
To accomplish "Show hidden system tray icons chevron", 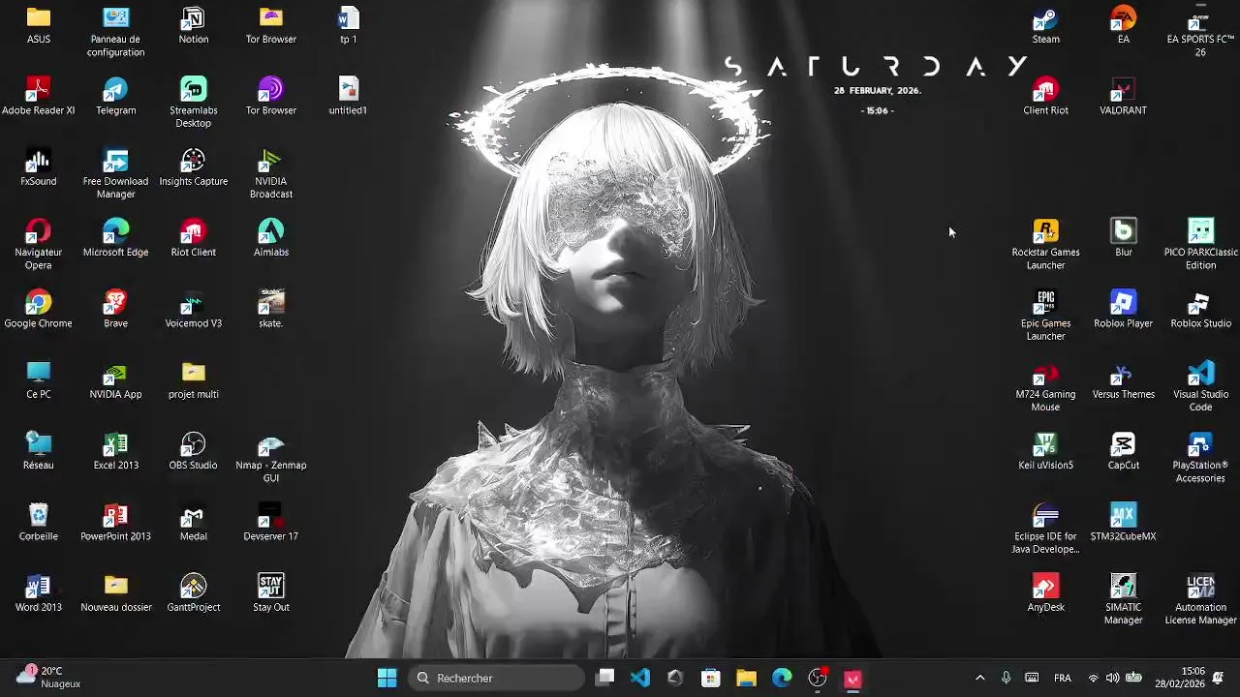I will 979,678.
